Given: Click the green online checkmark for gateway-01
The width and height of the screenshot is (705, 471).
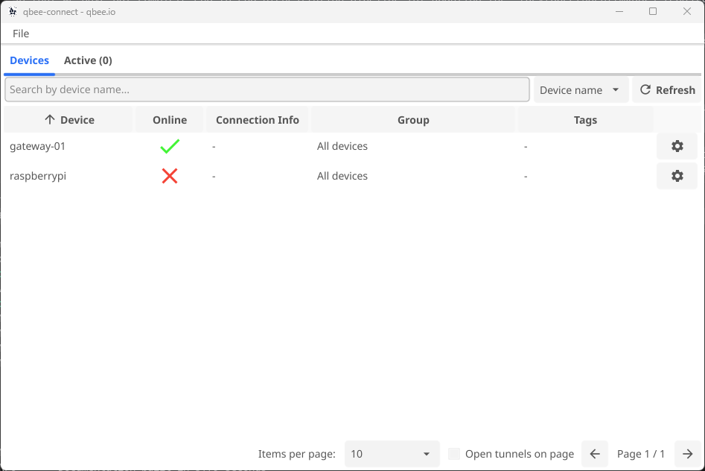Looking at the screenshot, I should coord(169,146).
